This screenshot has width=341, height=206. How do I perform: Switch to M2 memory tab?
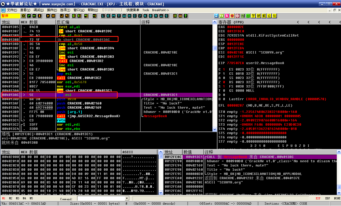tap(11, 198)
